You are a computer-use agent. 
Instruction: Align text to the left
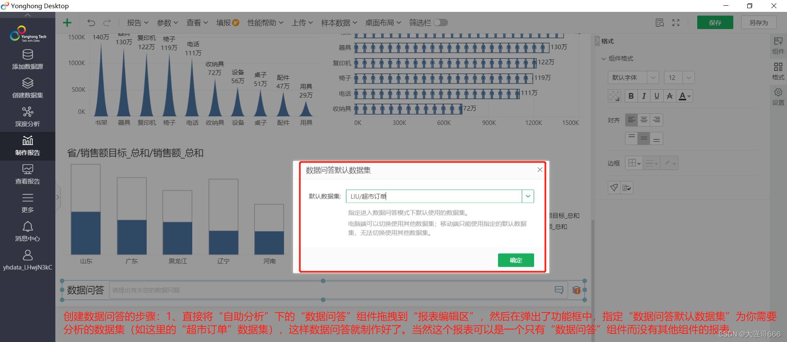[631, 120]
